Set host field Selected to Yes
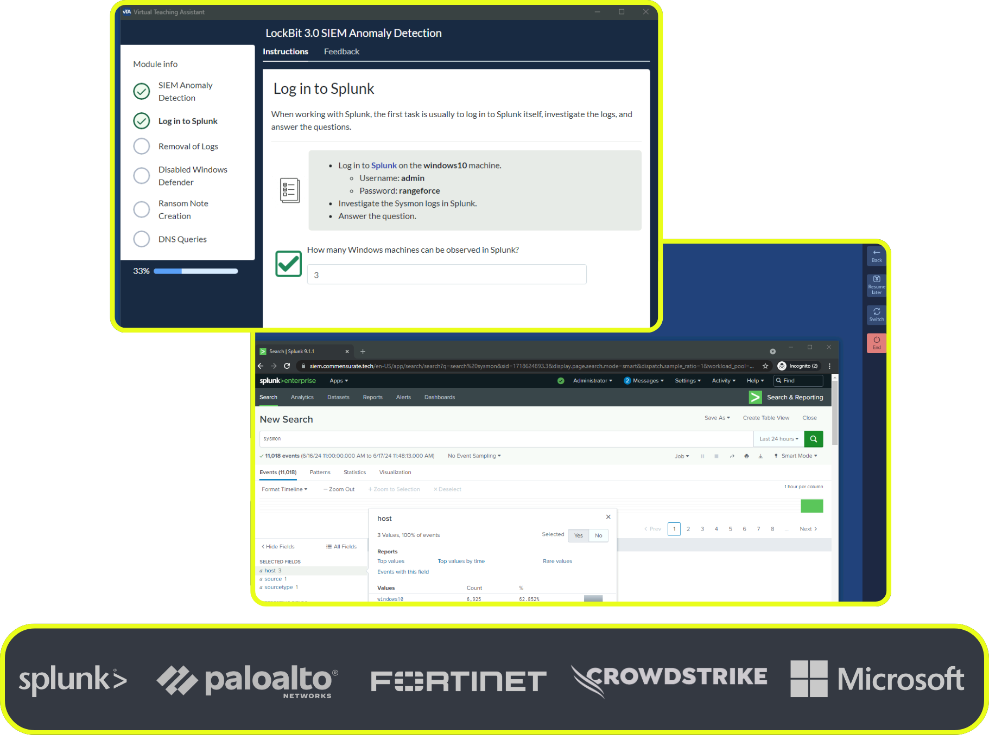The width and height of the screenshot is (989, 741). coord(578,535)
